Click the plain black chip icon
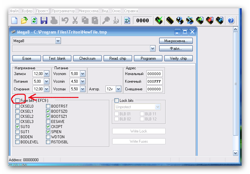The width and height of the screenshot is (250, 174). pyautogui.click(x=170, y=20)
